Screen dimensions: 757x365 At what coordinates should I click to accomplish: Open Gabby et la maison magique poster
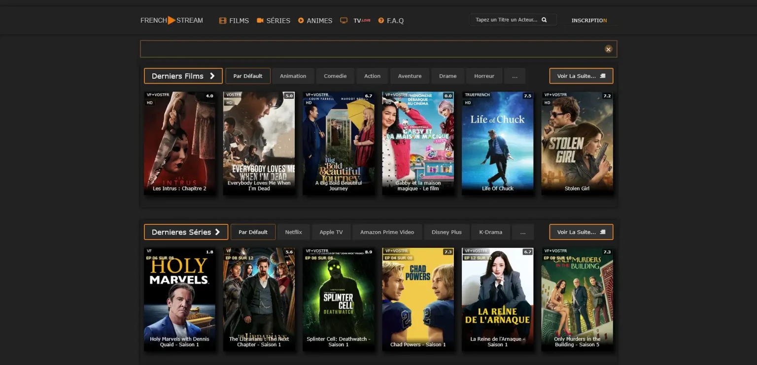point(418,143)
